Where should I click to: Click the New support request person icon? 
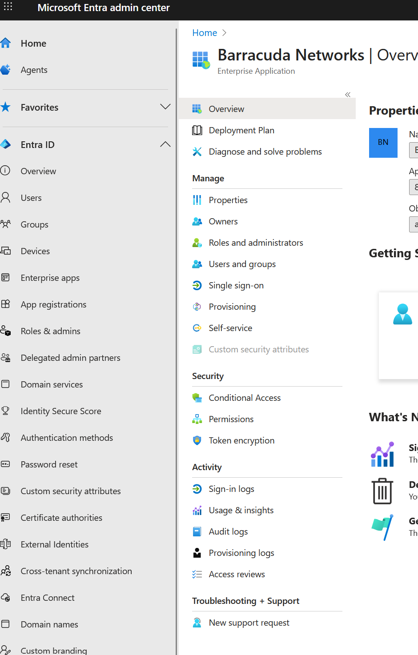[x=197, y=623]
